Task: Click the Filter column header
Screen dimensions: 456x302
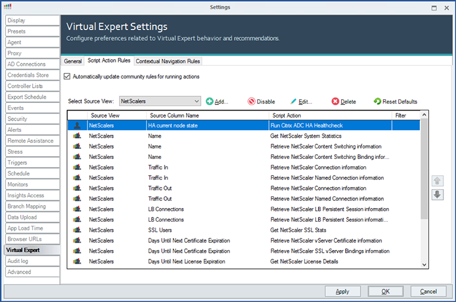Action: [x=406, y=115]
